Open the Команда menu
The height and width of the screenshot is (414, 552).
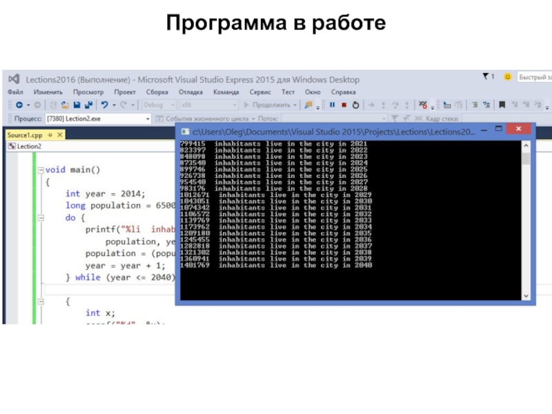click(226, 92)
